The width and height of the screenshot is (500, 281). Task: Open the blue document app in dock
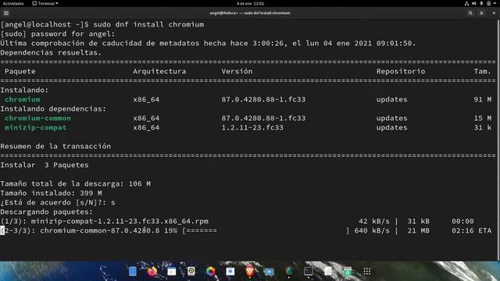pos(133,271)
